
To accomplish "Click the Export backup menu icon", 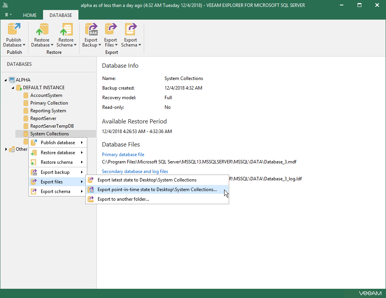I will pyautogui.click(x=34, y=172).
